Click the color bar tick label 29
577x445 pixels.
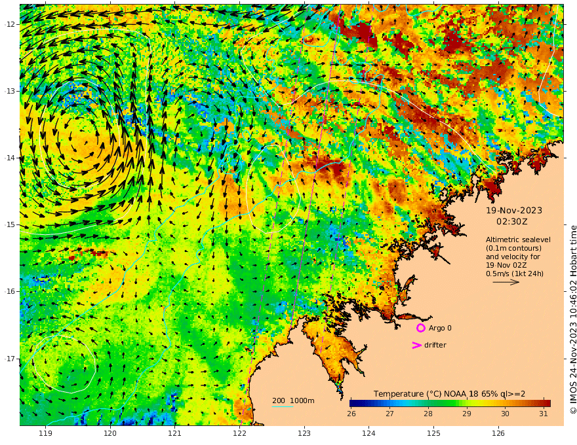click(x=467, y=414)
